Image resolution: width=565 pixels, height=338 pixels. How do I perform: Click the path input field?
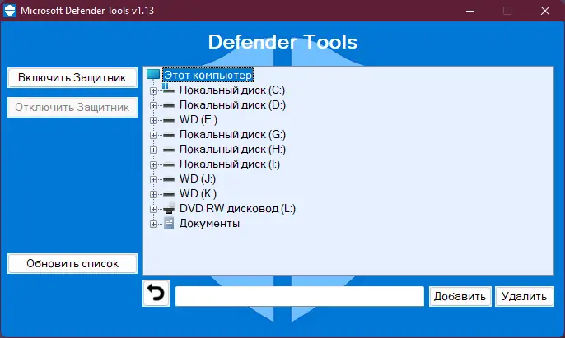300,296
